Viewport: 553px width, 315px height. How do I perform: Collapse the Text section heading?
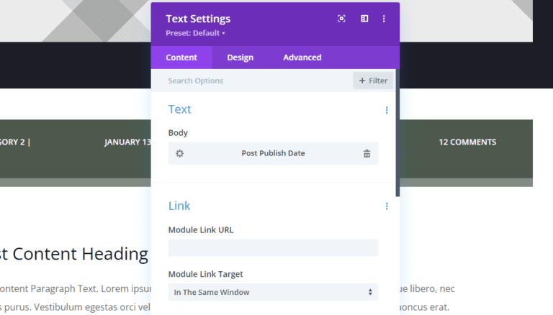[179, 109]
